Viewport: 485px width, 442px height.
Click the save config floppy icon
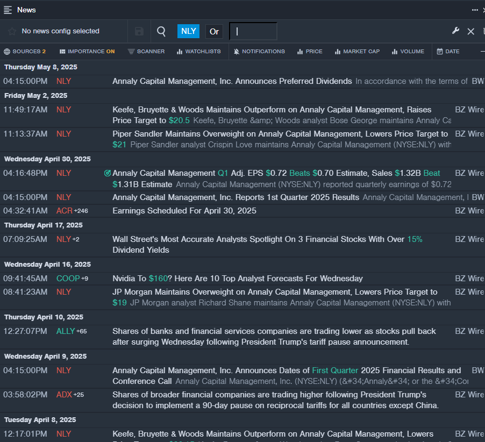139,31
